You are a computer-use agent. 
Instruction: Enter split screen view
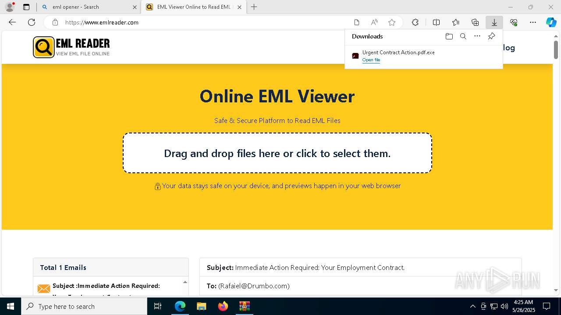tap(436, 22)
